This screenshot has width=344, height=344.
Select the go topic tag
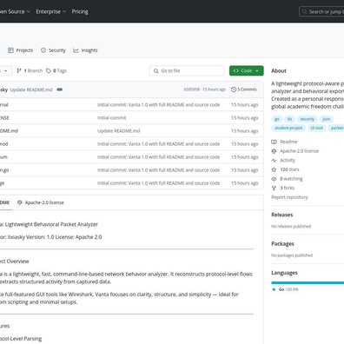(277, 119)
